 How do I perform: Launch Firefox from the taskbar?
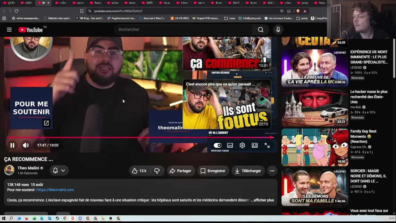coord(27,218)
